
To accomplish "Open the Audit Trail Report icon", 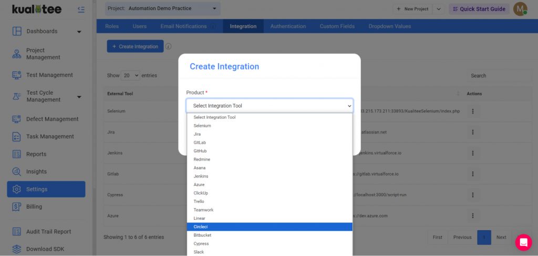I will click(x=17, y=232).
